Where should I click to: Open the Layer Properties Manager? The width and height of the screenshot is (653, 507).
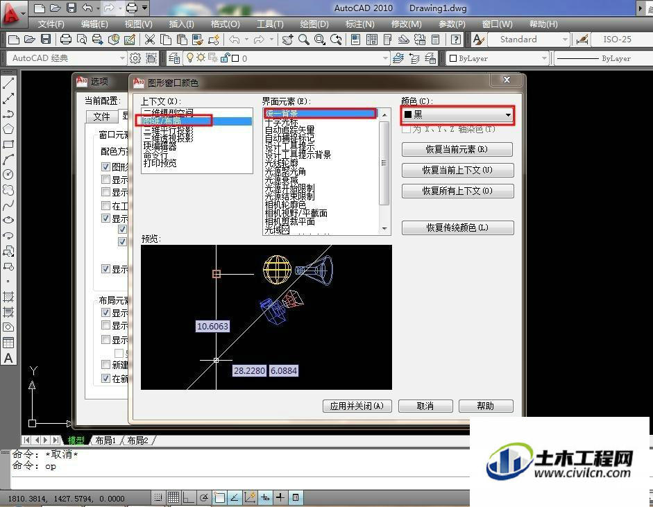(174, 58)
